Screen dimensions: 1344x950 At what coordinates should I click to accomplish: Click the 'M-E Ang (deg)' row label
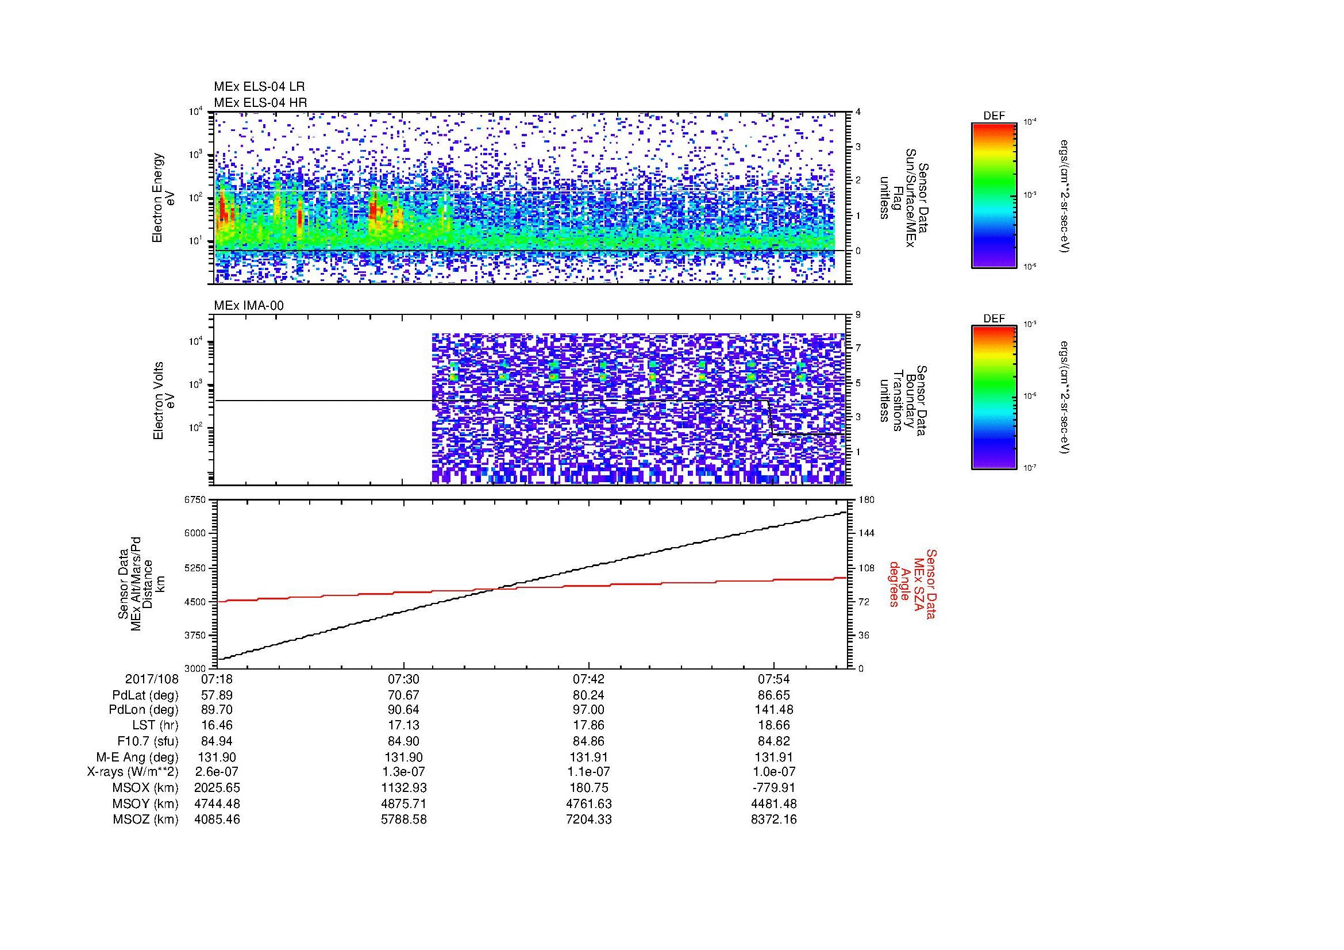point(137,757)
